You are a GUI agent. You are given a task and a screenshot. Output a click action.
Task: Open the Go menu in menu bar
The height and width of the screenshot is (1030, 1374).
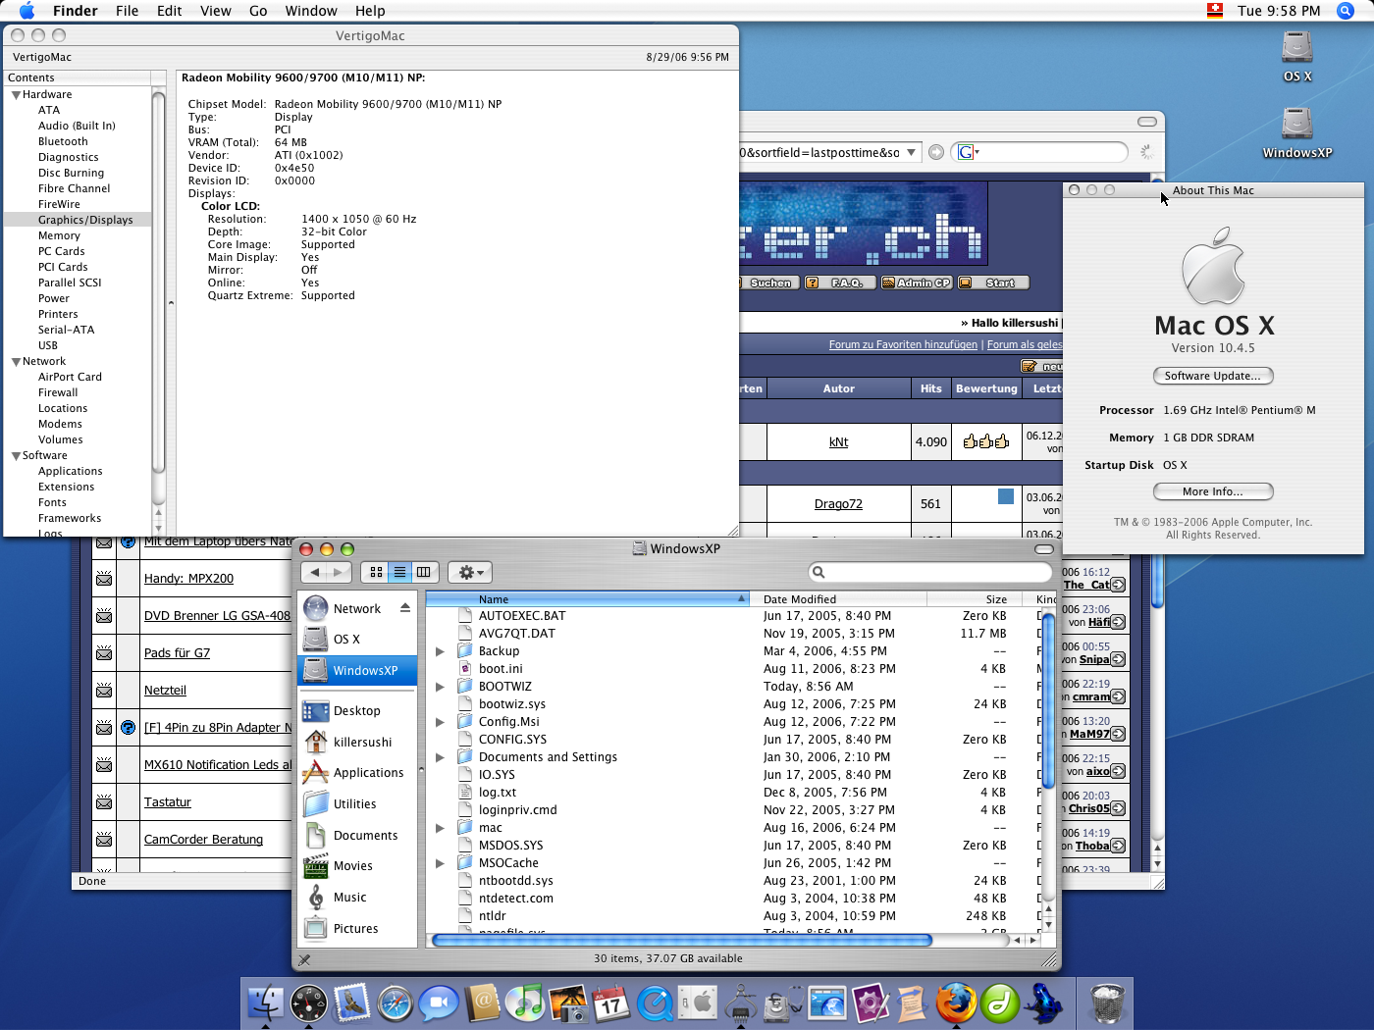coord(258,11)
